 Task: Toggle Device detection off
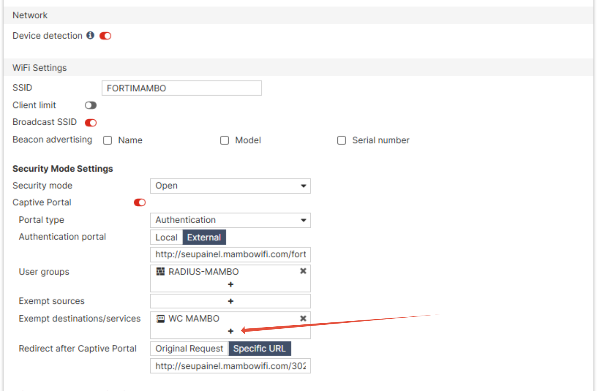(x=105, y=36)
